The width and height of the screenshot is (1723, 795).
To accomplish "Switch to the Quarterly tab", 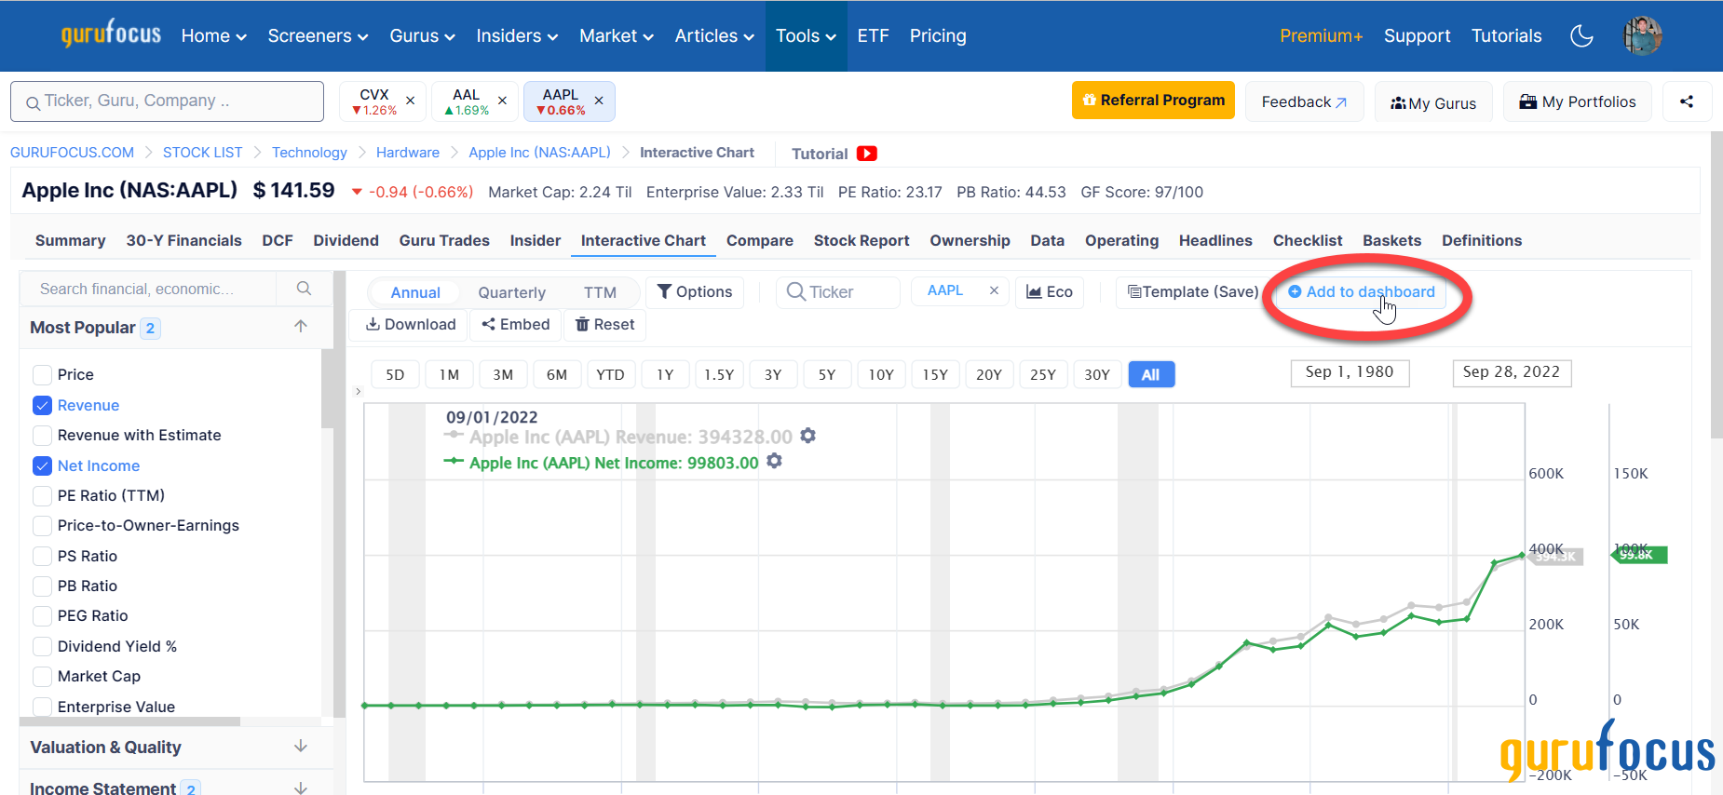I will pos(511,292).
